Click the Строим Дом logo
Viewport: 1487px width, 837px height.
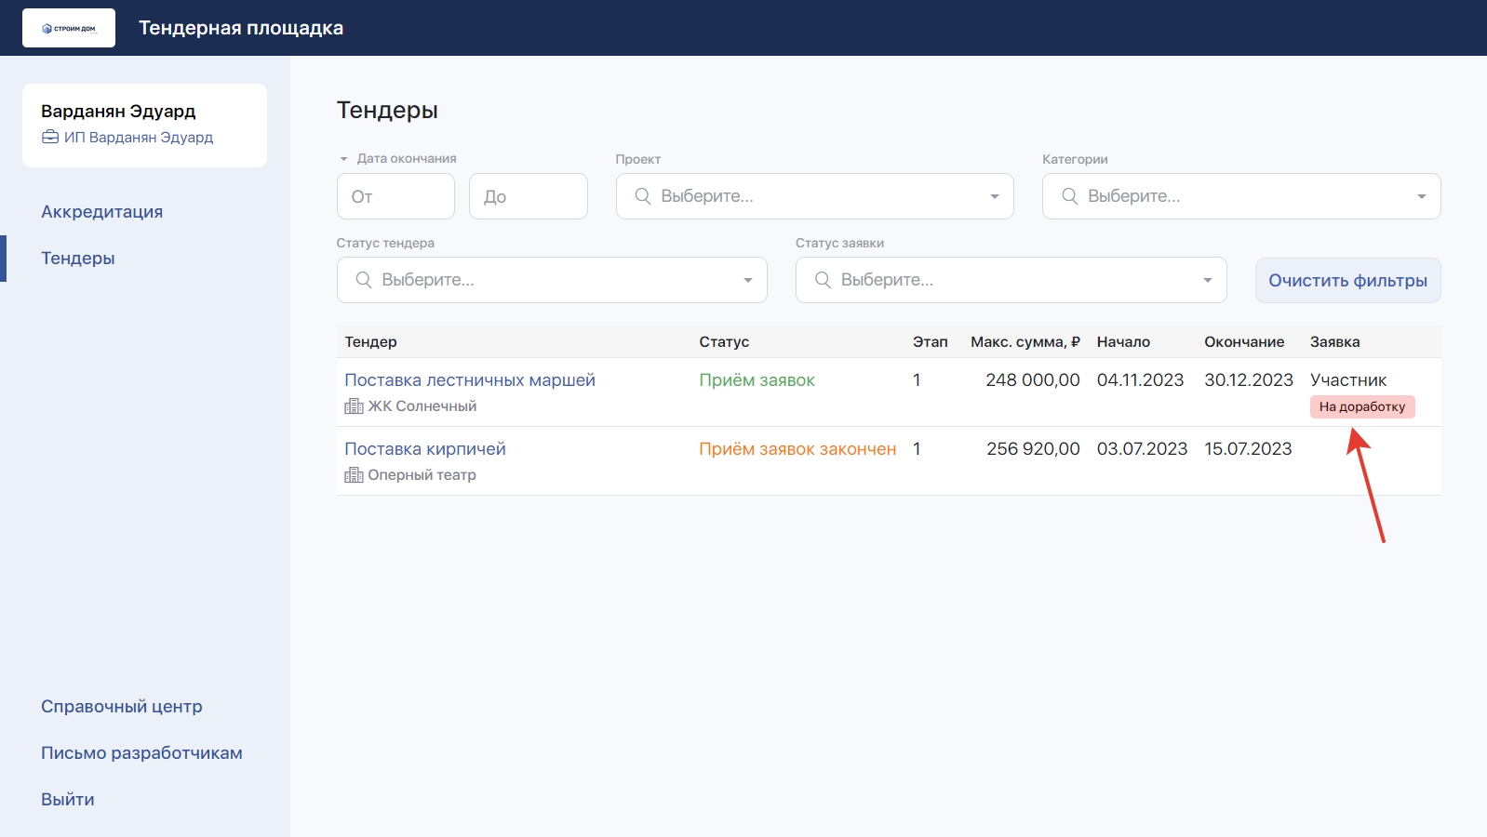(x=69, y=28)
